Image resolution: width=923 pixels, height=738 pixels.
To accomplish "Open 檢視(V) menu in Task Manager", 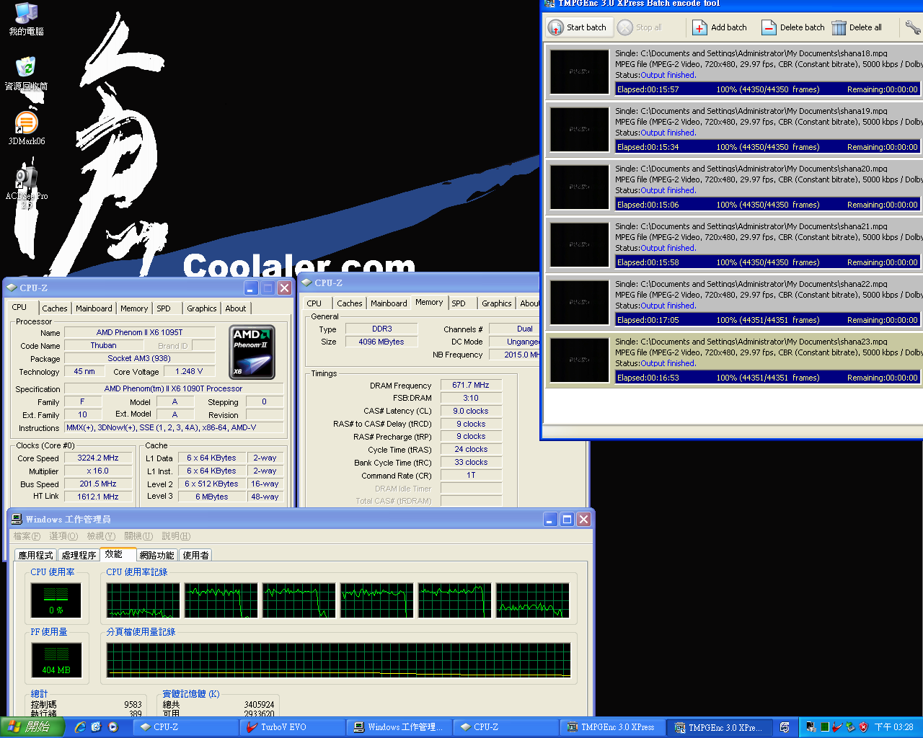I will [x=101, y=536].
